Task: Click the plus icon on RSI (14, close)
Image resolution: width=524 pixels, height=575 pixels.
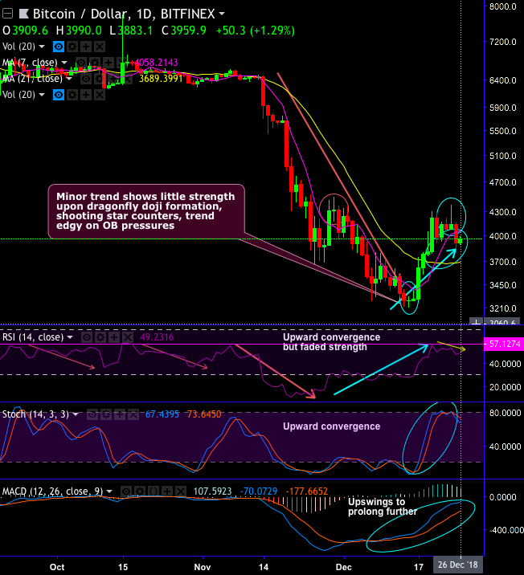Action: pos(114,337)
